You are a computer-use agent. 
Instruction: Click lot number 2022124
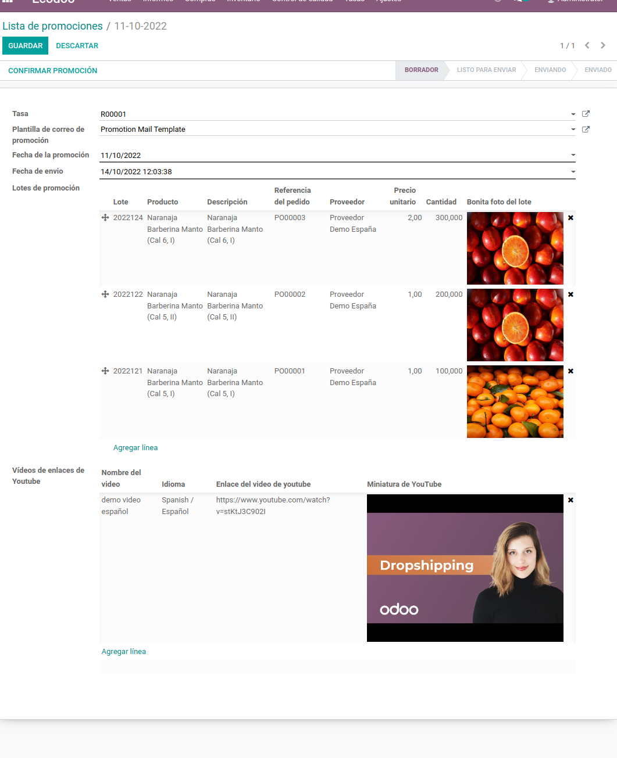click(x=128, y=218)
